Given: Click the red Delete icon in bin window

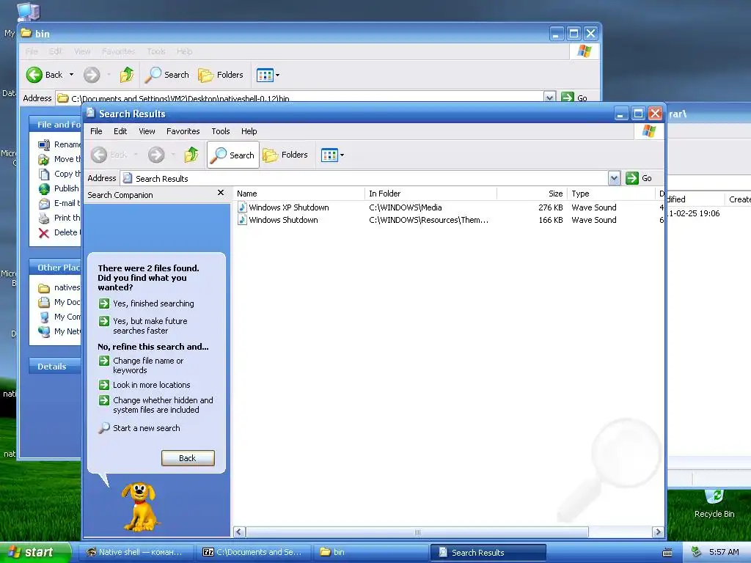Looking at the screenshot, I should pyautogui.click(x=43, y=233).
